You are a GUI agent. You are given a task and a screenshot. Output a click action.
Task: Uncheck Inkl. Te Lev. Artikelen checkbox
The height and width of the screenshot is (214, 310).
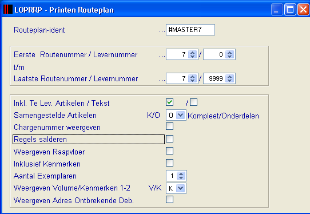(170, 102)
